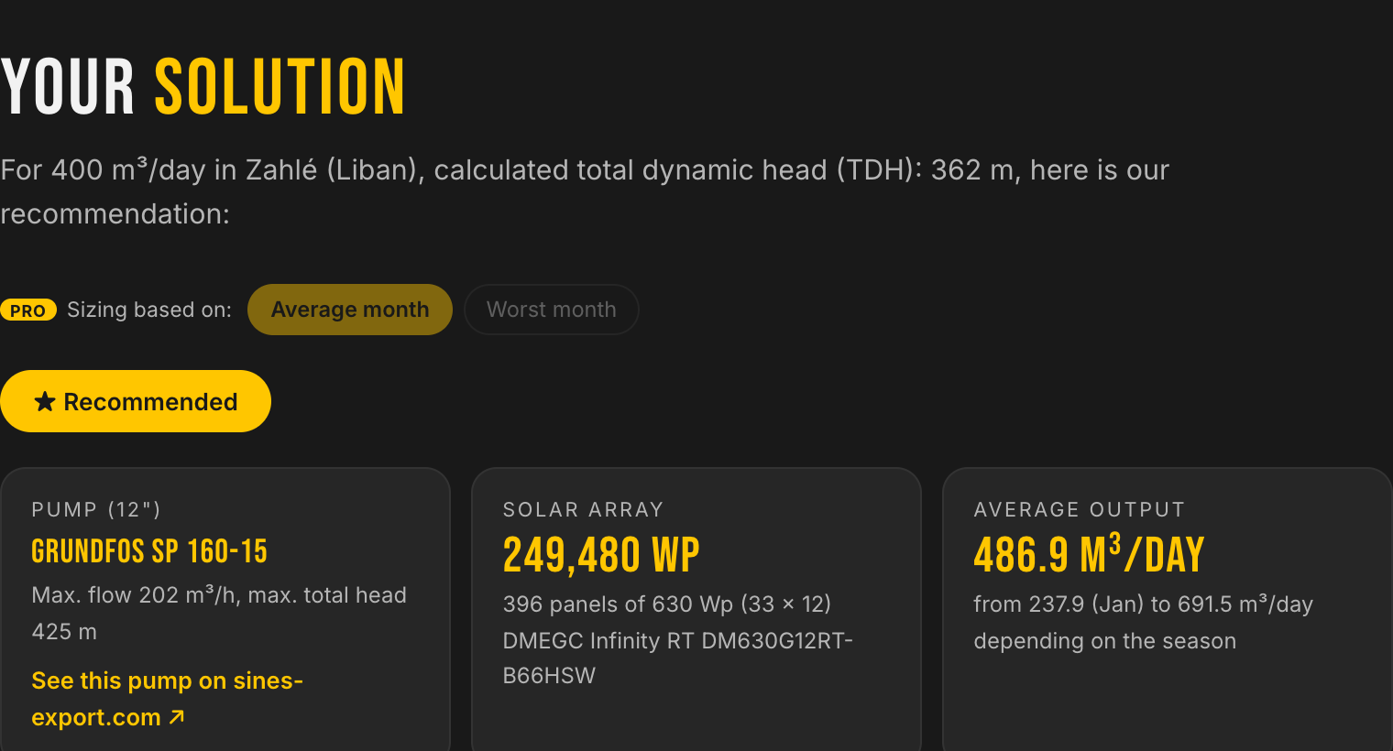Click the 'Max. flow 202 m³/h' description

click(x=219, y=613)
